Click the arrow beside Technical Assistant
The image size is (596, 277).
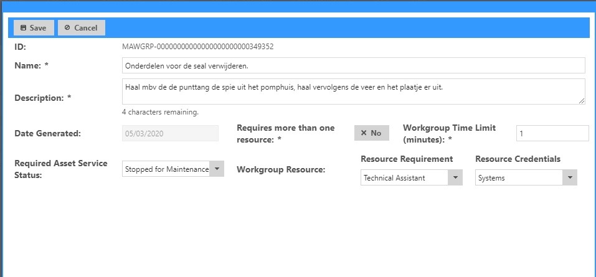pyautogui.click(x=456, y=178)
